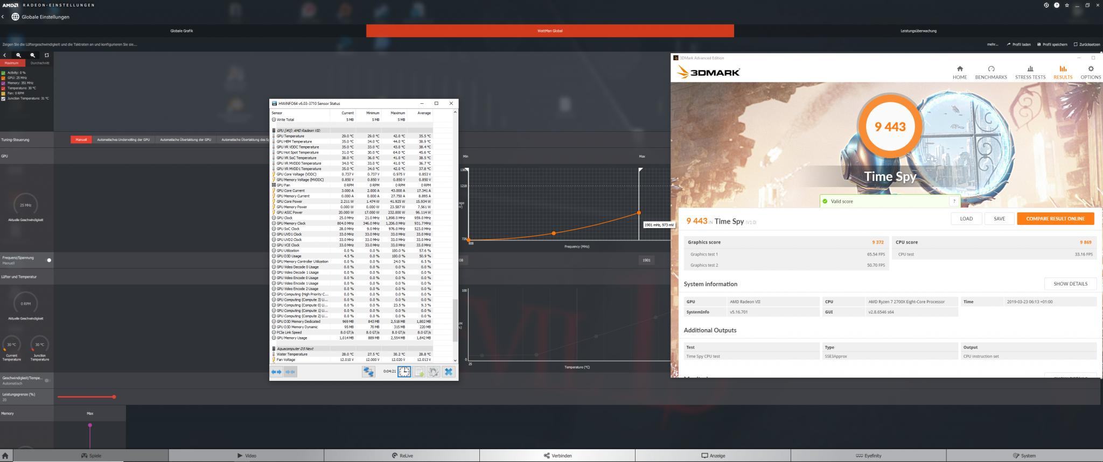Select Automatisches Undervolting der GPU
The image size is (1103, 462).
pos(123,140)
